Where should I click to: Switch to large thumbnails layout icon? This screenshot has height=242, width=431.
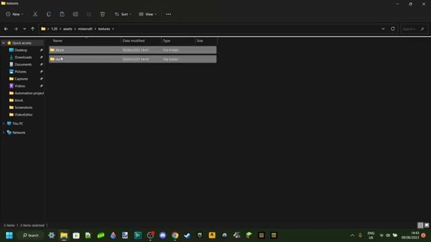coord(426,225)
